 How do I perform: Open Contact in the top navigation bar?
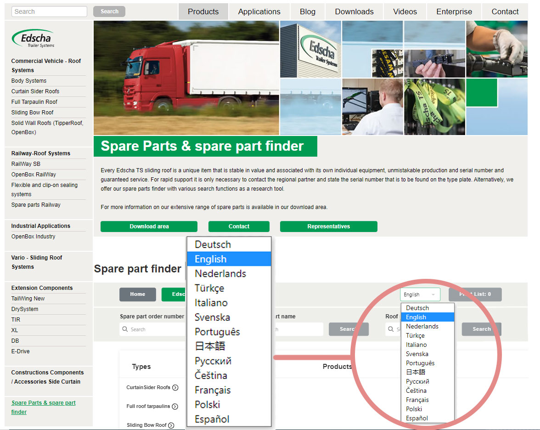(505, 12)
